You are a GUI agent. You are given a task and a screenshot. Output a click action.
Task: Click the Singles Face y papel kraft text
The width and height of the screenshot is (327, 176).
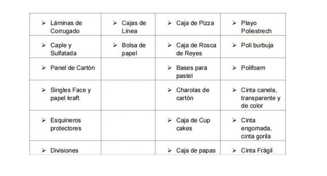71,94
